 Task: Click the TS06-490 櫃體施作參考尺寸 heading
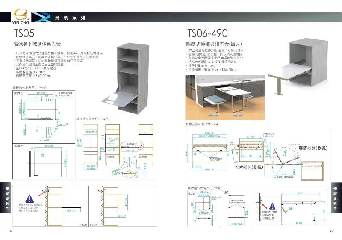pos(201,124)
